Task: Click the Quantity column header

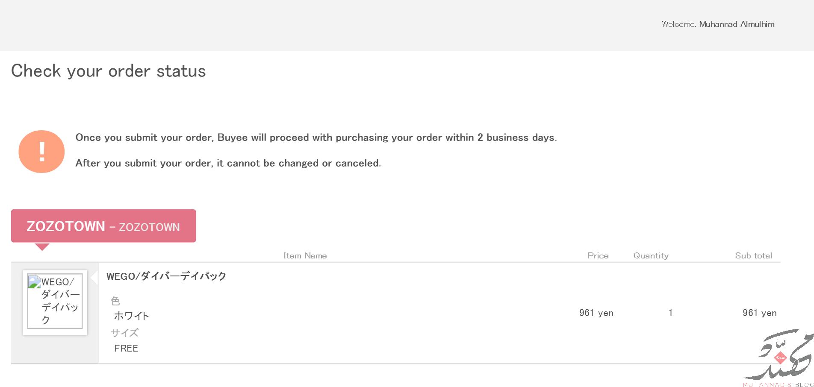Action: click(x=651, y=256)
